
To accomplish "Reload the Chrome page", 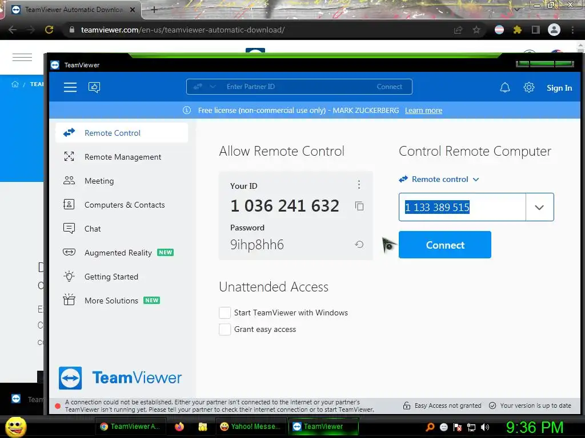I will tap(49, 30).
